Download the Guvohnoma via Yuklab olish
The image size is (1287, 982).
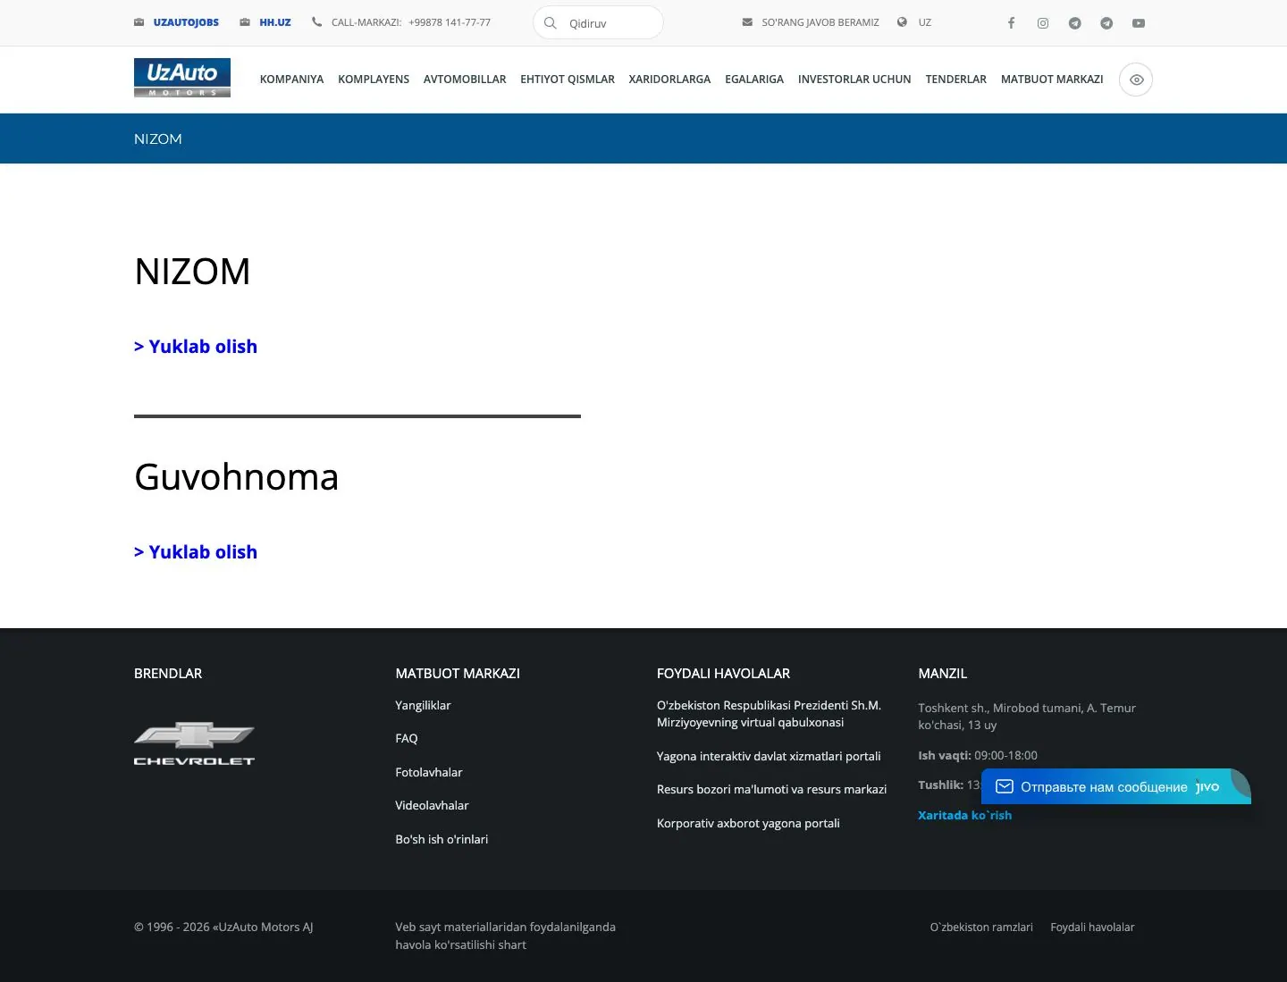pos(196,552)
